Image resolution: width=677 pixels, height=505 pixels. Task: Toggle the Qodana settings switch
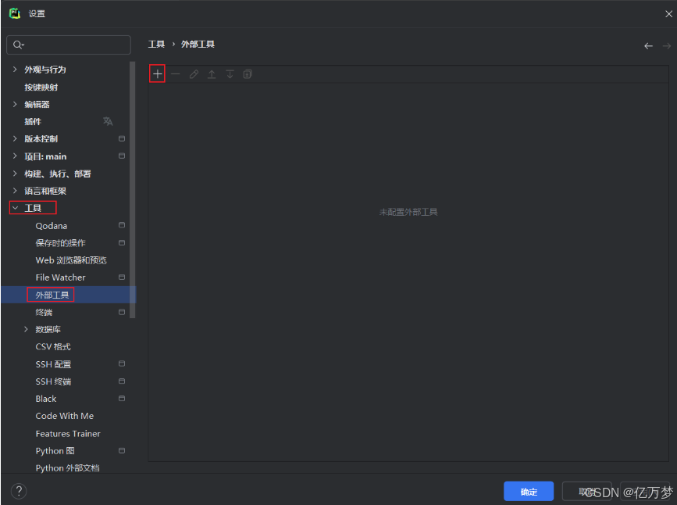pos(123,225)
